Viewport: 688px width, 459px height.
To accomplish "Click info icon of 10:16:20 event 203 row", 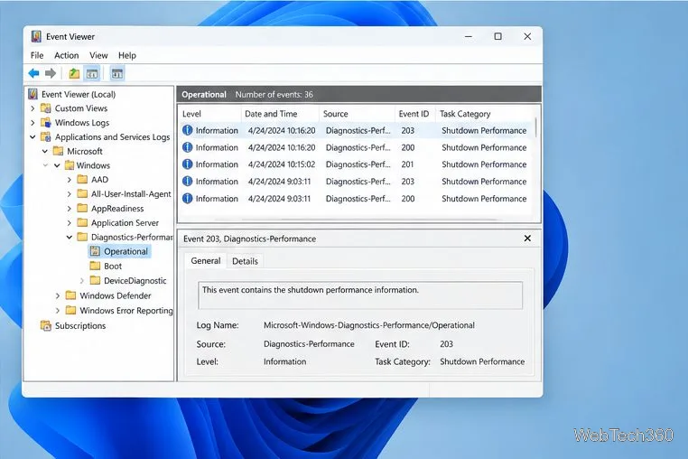I will pos(188,130).
